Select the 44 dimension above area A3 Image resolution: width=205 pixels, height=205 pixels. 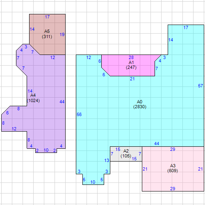pos(157,143)
